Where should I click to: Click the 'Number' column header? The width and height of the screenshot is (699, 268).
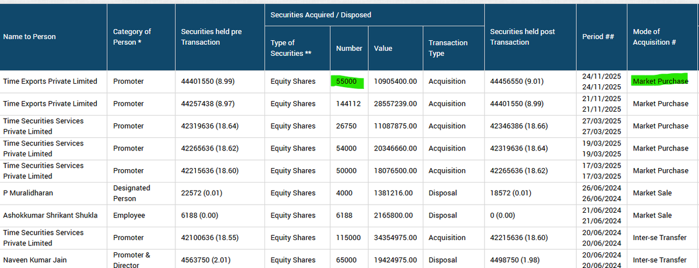click(x=349, y=48)
